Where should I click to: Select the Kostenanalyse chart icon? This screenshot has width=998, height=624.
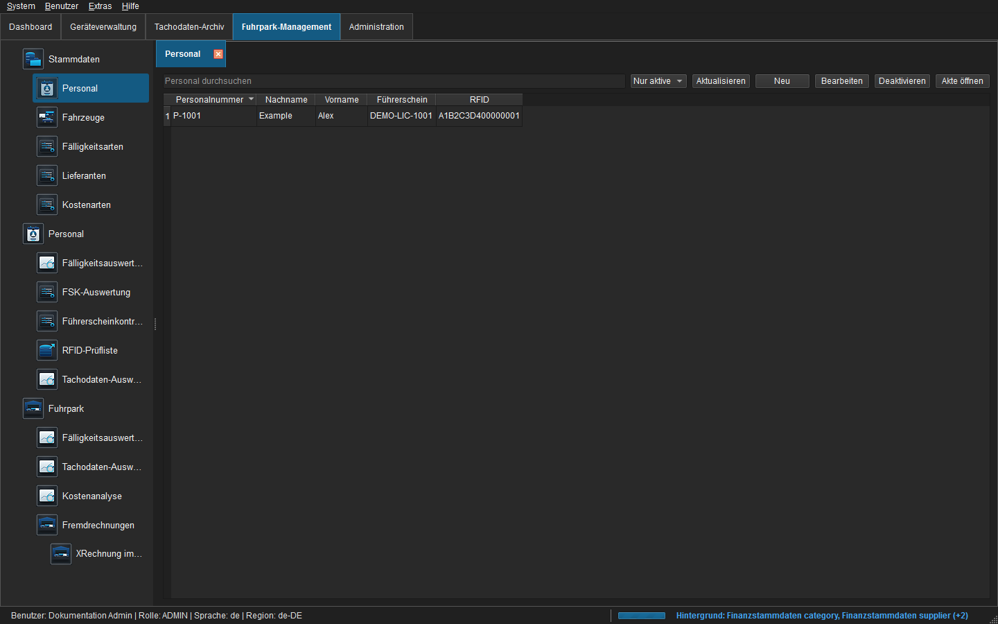pyautogui.click(x=46, y=496)
